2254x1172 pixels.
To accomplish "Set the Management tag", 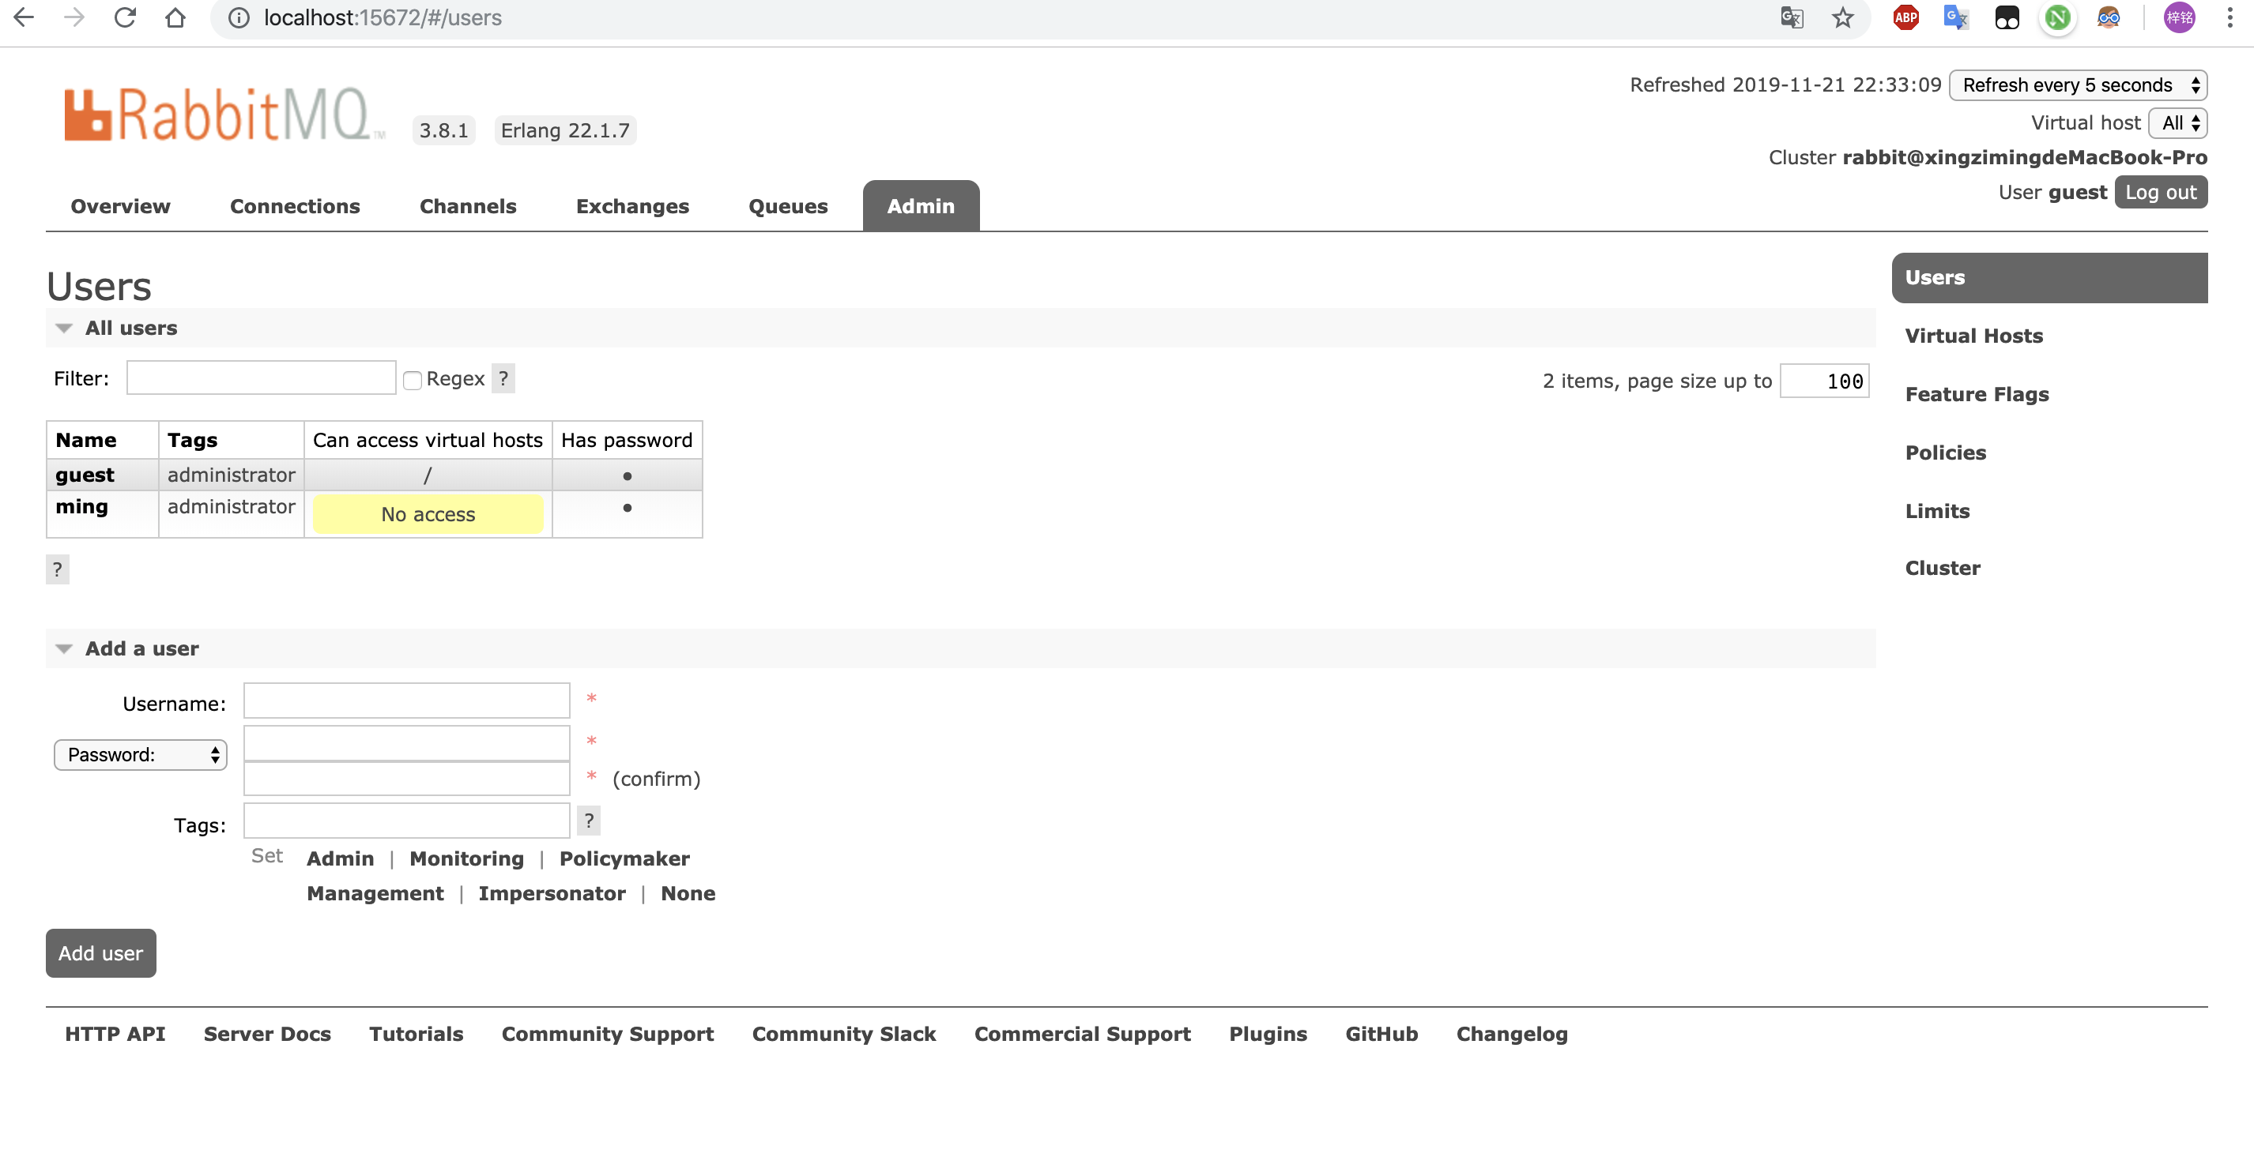I will tap(375, 894).
